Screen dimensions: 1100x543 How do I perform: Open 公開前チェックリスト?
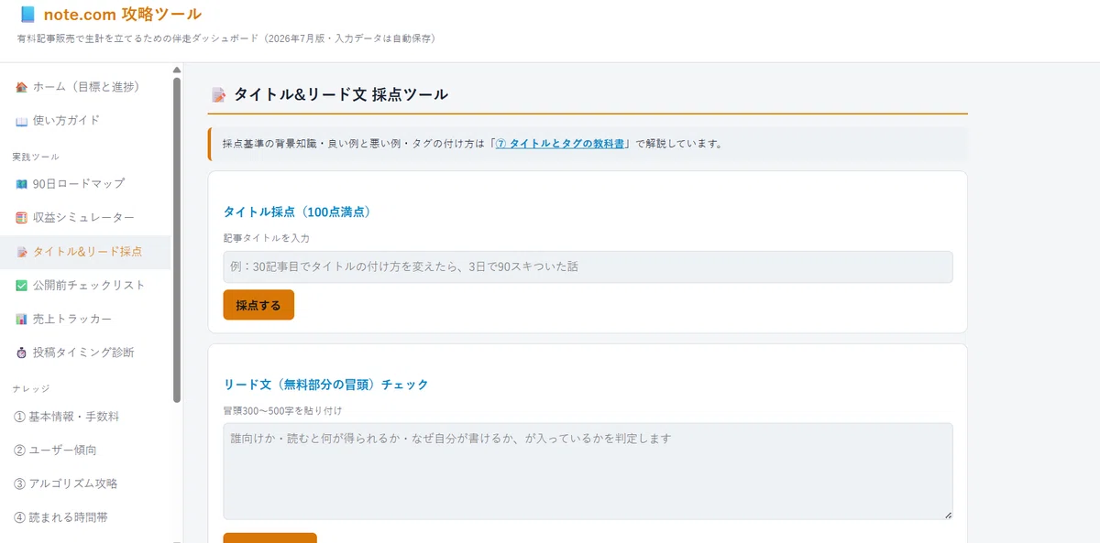tap(85, 286)
